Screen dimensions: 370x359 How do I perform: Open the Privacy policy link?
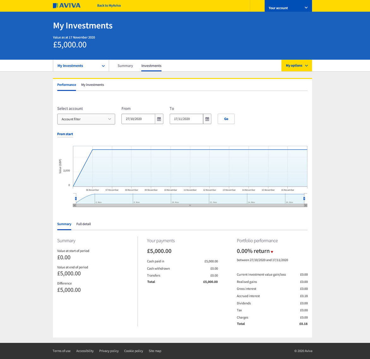(109, 351)
